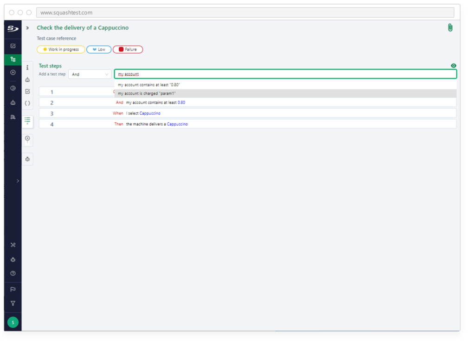
Task: Open the And keyword dropdown
Action: (90, 74)
